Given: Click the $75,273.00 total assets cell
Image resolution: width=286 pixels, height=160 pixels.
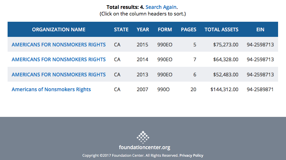Looking at the screenshot, I should click(226, 44).
